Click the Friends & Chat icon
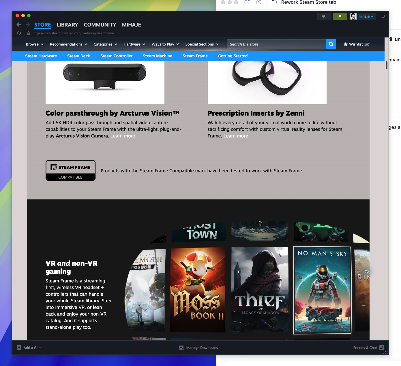This screenshot has height=366, width=401. pos(382,348)
